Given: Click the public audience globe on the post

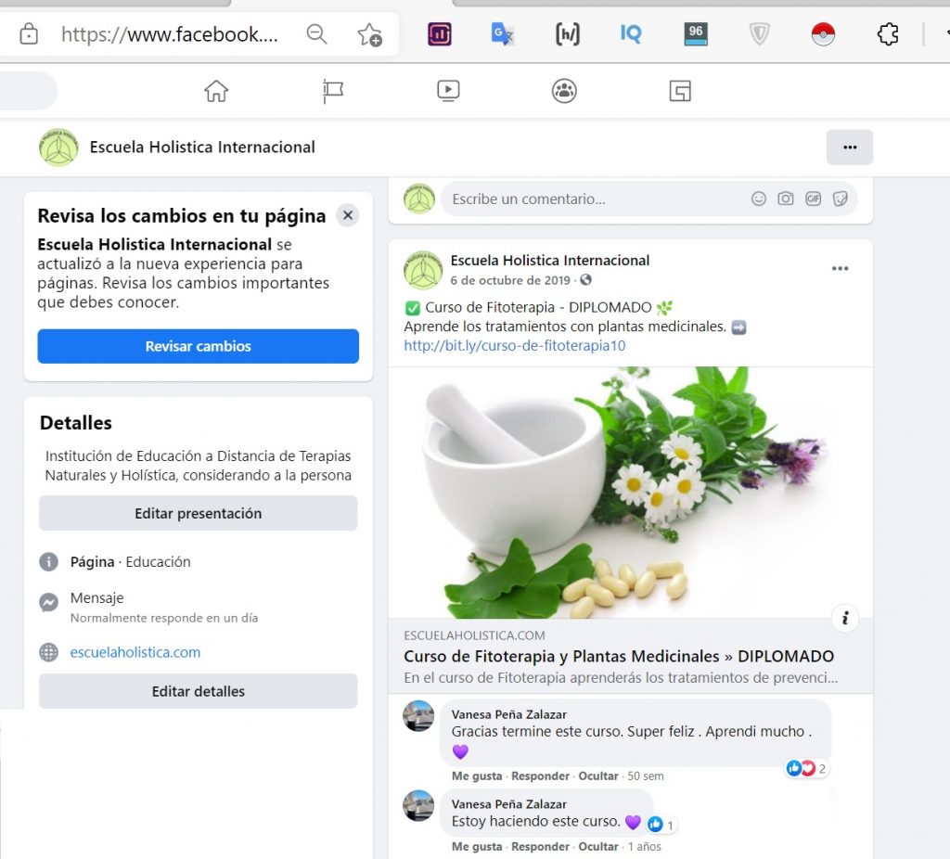Looking at the screenshot, I should pyautogui.click(x=585, y=280).
